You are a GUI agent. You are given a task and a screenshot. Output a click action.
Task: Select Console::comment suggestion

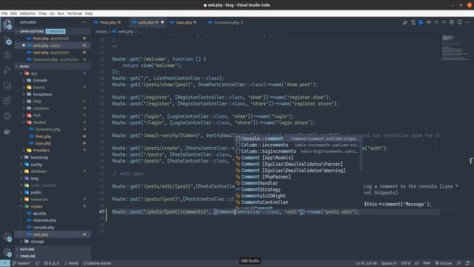[298, 139]
